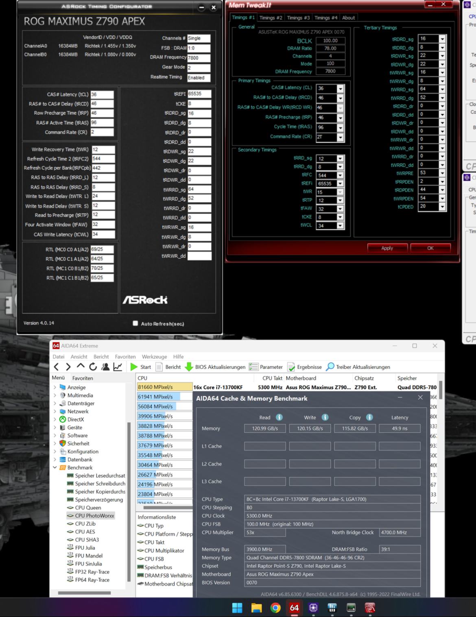This screenshot has width=476, height=617.
Task: Open the tFAW dropdown in Mem TweakIt
Action: tap(340, 209)
